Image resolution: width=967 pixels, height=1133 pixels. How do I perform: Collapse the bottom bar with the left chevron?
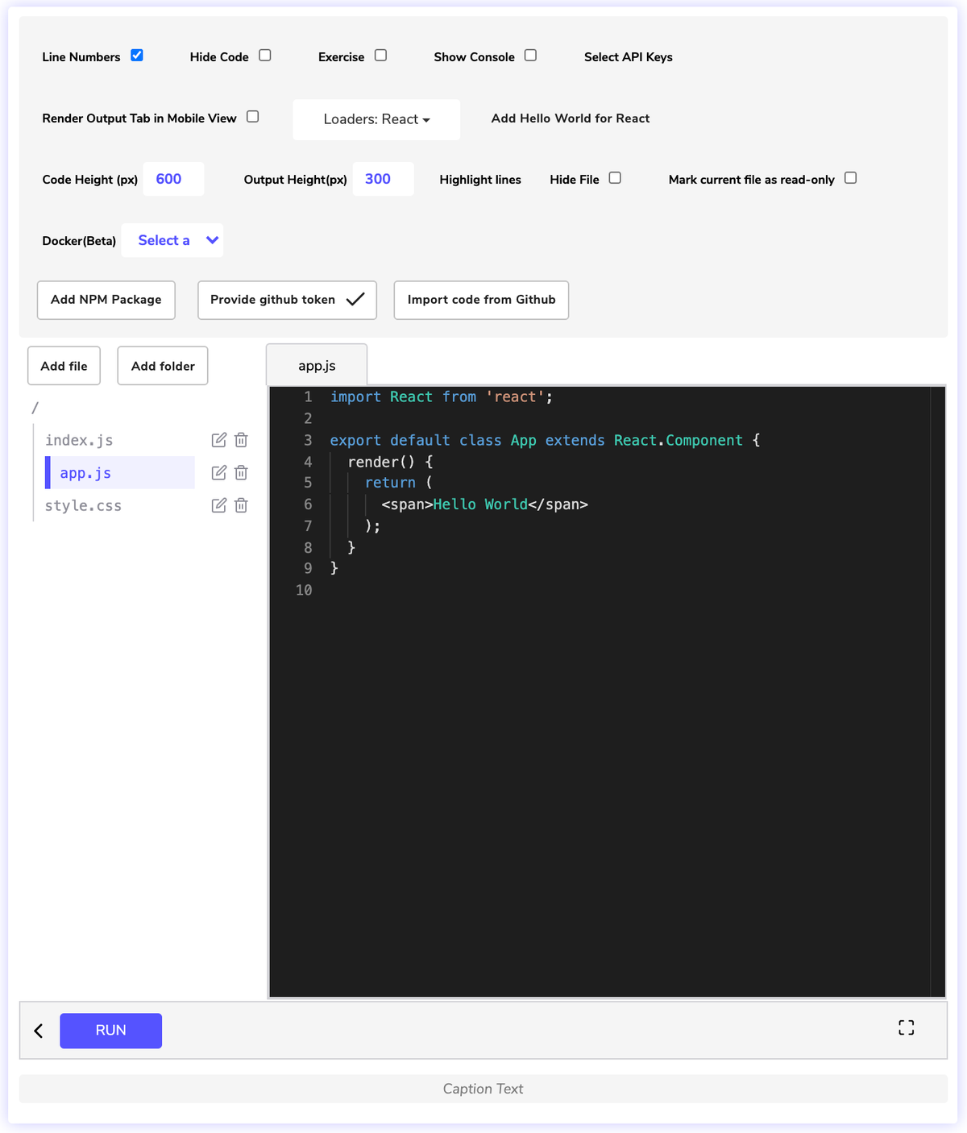point(38,1031)
